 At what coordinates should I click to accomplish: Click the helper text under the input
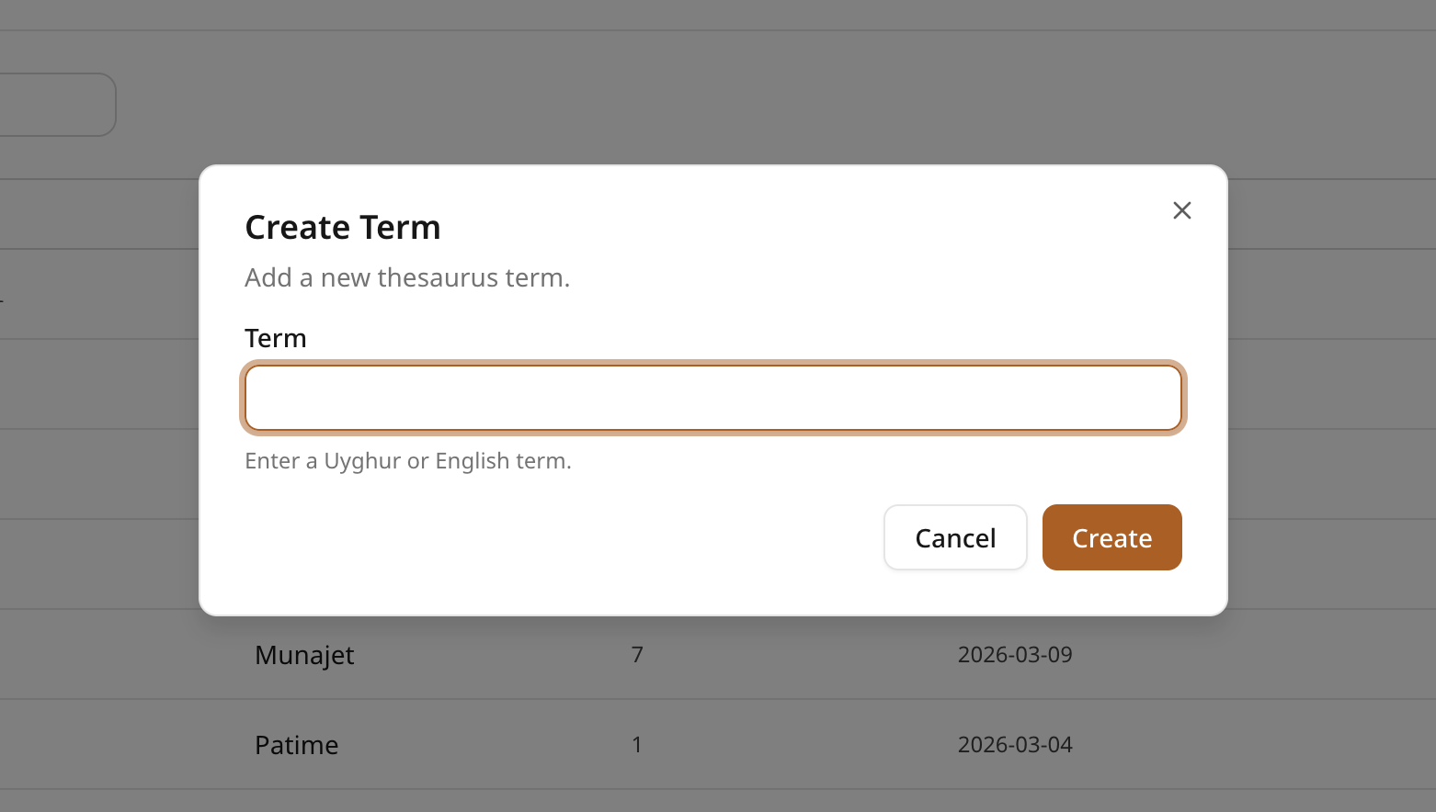[x=407, y=460]
